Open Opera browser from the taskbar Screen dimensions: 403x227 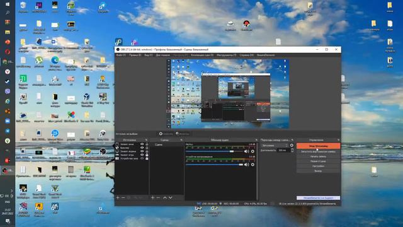click(8, 52)
